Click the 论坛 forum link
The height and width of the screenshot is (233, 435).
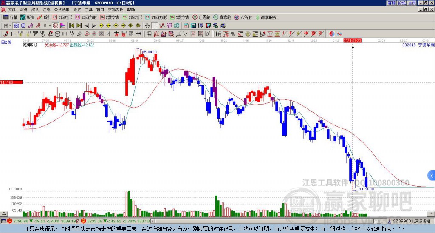point(401,3)
